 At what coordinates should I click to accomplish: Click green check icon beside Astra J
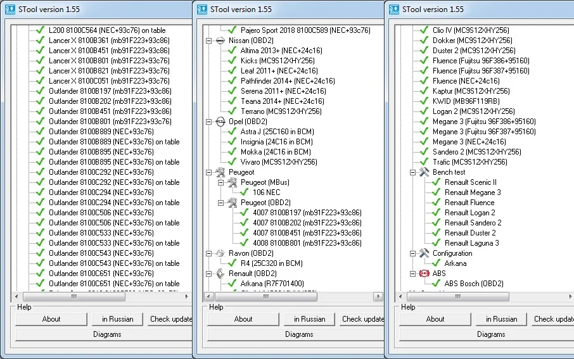pyautogui.click(x=232, y=131)
